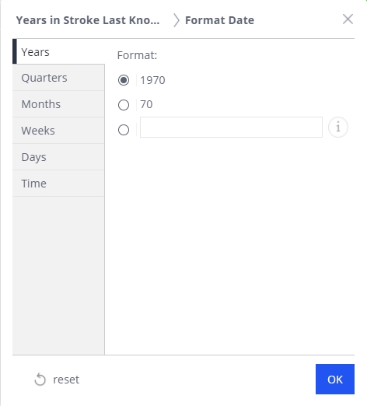Viewport: 367px width, 406px height.
Task: Open the Weeks format tab
Action: coord(58,131)
